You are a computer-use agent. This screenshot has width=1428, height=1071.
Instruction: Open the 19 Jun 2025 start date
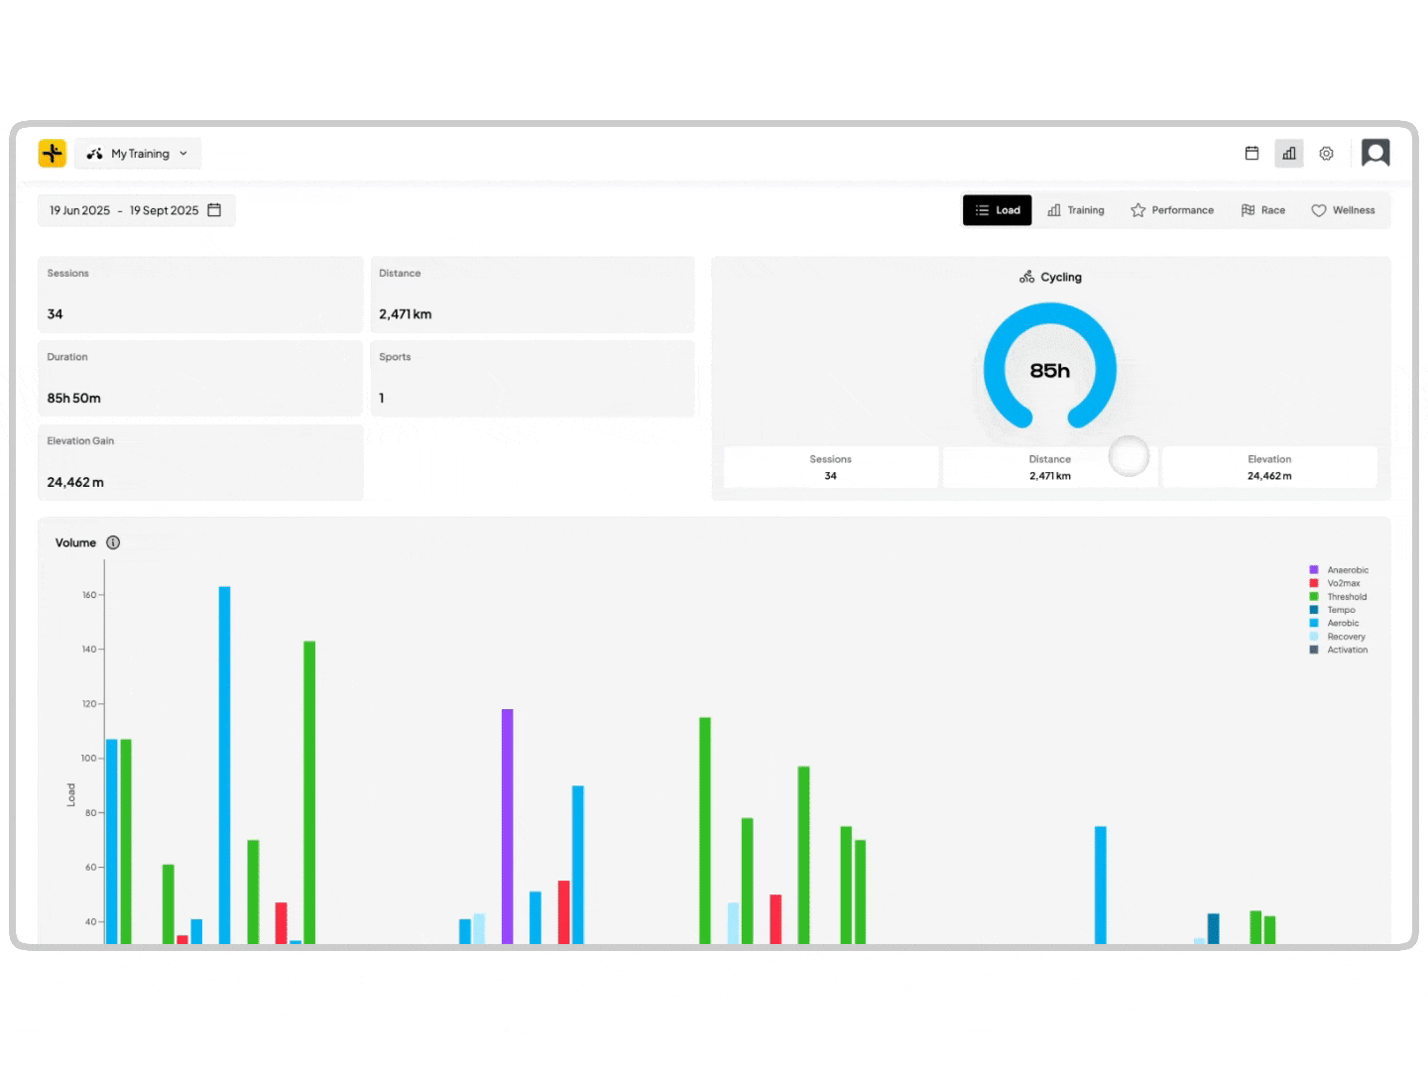(80, 210)
